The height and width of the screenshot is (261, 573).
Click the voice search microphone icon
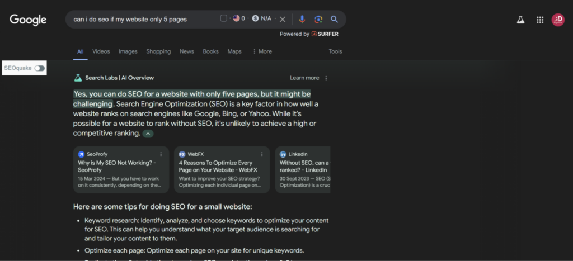tap(302, 19)
